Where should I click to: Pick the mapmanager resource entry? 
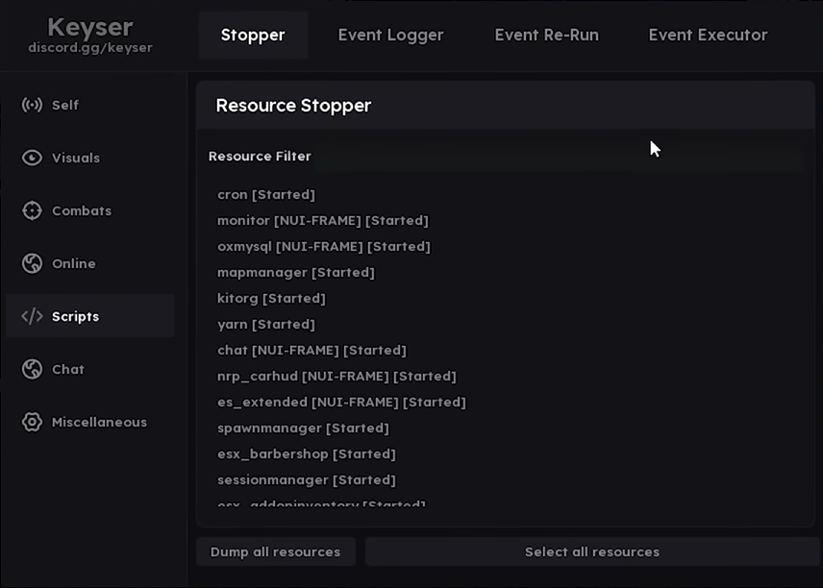coord(295,273)
